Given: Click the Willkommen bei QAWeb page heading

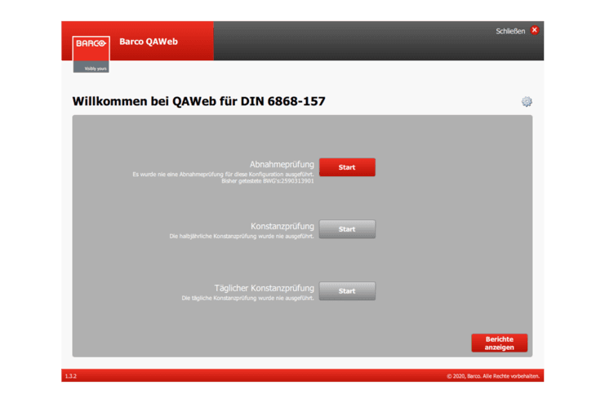Looking at the screenshot, I should pyautogui.click(x=199, y=102).
